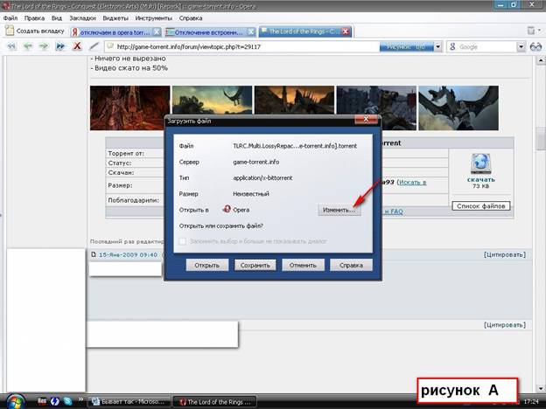Click Справка button in dialog
The height and width of the screenshot is (409, 546).
(351, 265)
